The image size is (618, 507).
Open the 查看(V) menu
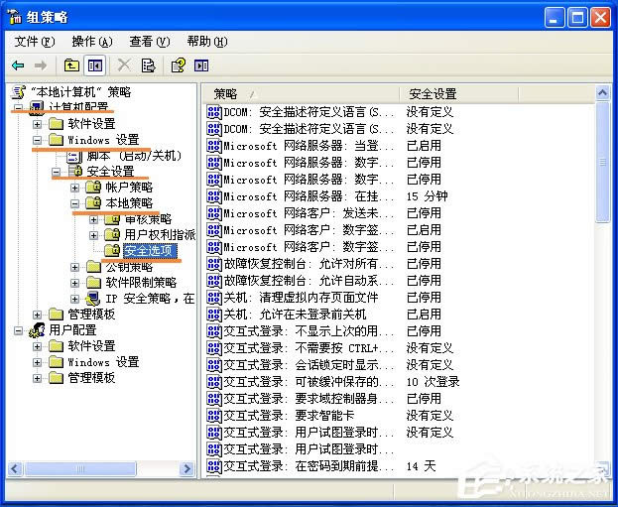149,41
